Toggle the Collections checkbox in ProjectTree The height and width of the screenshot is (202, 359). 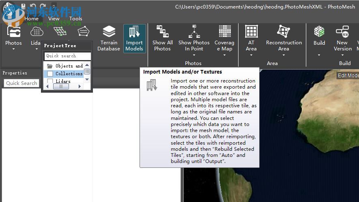(x=50, y=74)
